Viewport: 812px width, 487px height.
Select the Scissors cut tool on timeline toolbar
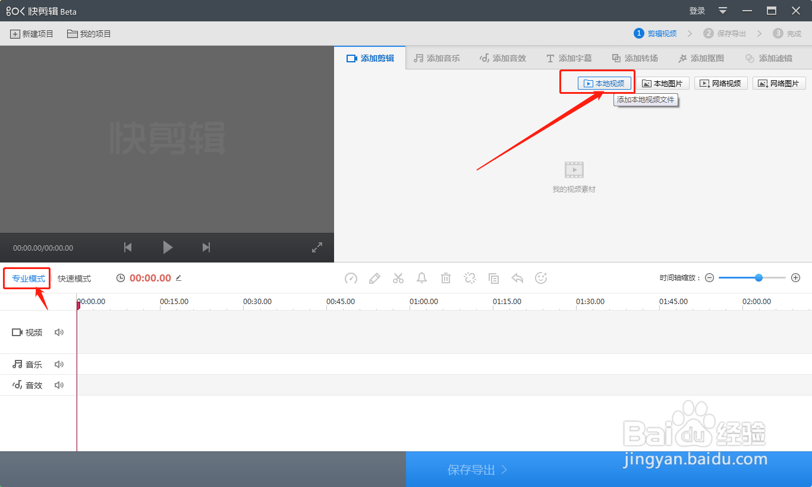coord(398,278)
